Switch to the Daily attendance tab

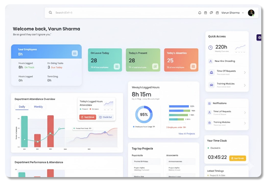pyautogui.click(x=22, y=107)
